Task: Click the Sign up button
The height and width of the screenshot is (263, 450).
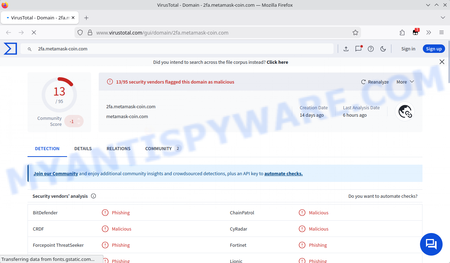Action: (434, 49)
